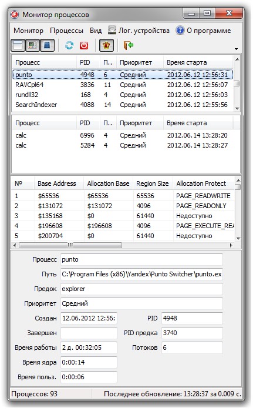This screenshot has width=253, height=411.
Task: Click the application icon in title bar
Action: (x=15, y=15)
